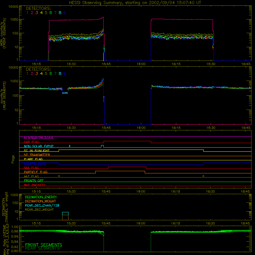255x255 pixels.
Task: Click the 15:30 tick label under the rear segments plot
Action: point(71,128)
